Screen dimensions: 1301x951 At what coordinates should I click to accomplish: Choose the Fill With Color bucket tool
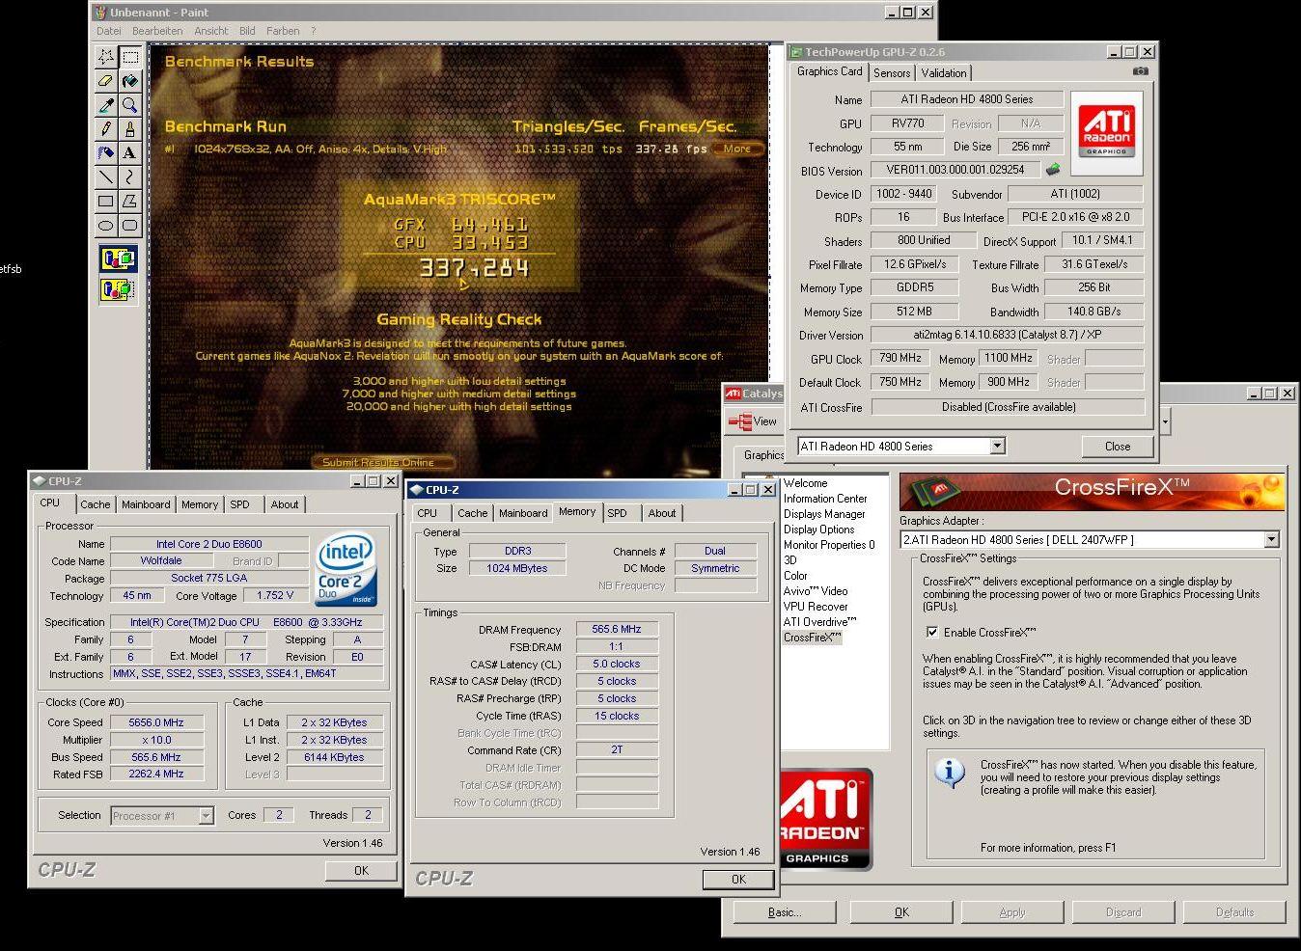click(x=129, y=81)
